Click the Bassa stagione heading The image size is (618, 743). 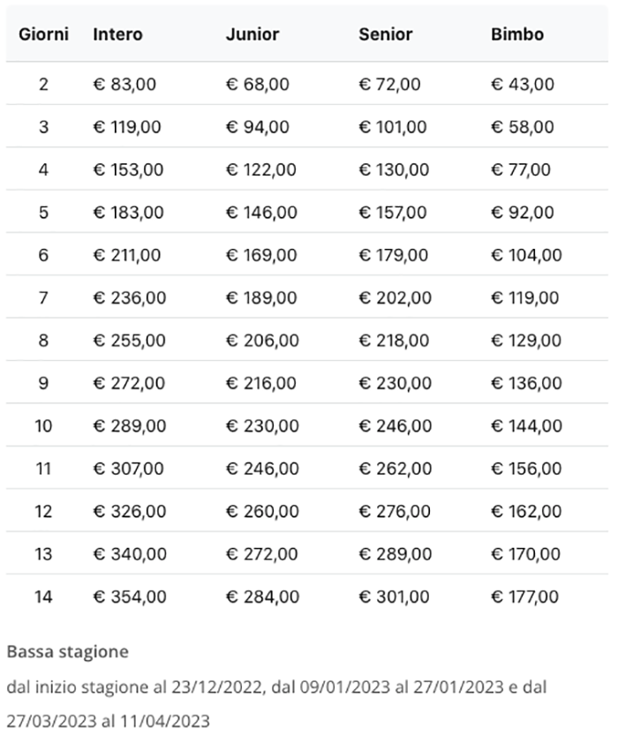67,652
